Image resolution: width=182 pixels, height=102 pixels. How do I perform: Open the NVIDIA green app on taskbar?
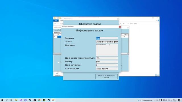click(x=44, y=100)
